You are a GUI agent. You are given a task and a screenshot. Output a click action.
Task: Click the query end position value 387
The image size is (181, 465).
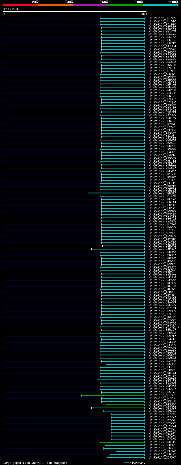143,14
